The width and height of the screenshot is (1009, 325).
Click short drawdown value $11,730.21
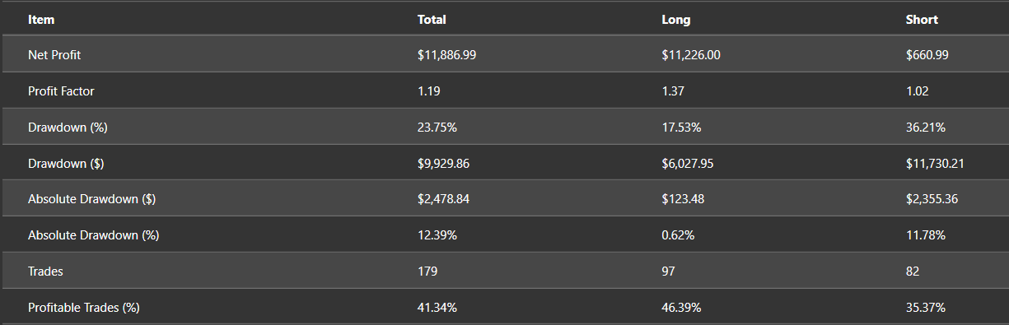[x=935, y=164]
